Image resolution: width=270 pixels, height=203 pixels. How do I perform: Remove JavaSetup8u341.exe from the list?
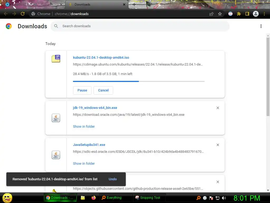[x=218, y=145]
